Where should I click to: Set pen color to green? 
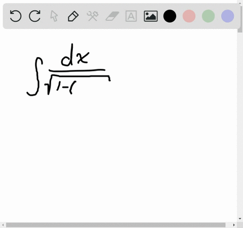click(208, 16)
